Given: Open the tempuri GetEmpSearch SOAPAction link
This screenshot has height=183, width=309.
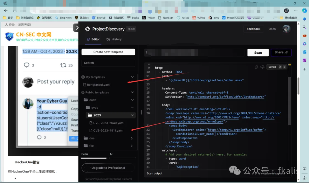Looking at the screenshot, I should (x=226, y=97).
